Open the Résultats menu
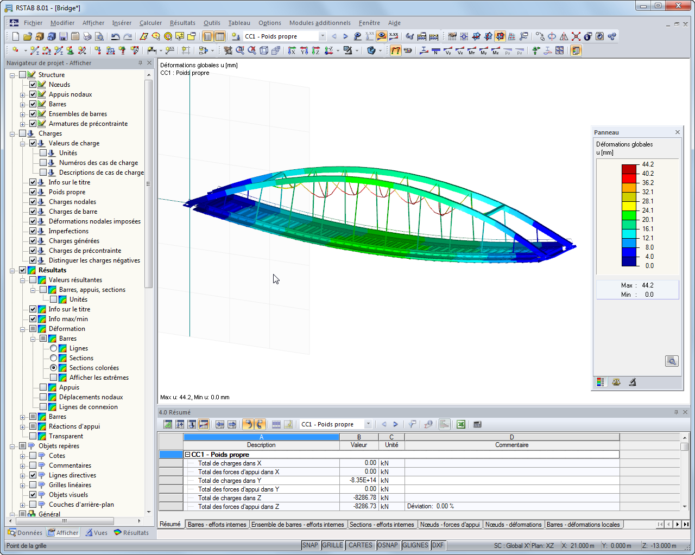Screen dimensions: 695x555 [x=182, y=23]
